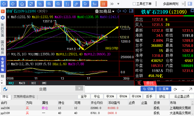Open the 叠加商品 dropdown
This screenshot has width=194, height=116.
(105, 11)
